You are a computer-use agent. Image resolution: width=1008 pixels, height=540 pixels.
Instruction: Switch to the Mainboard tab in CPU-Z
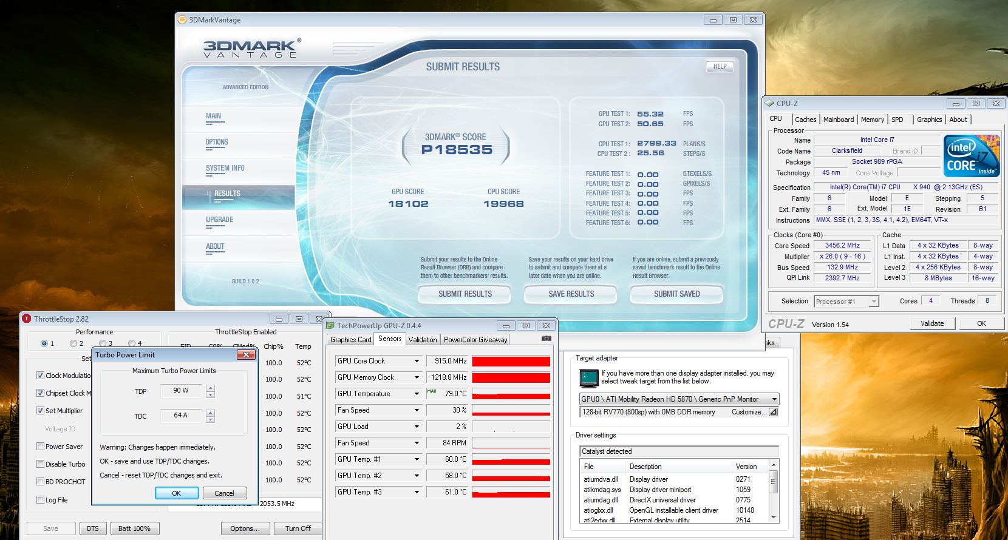click(x=838, y=120)
